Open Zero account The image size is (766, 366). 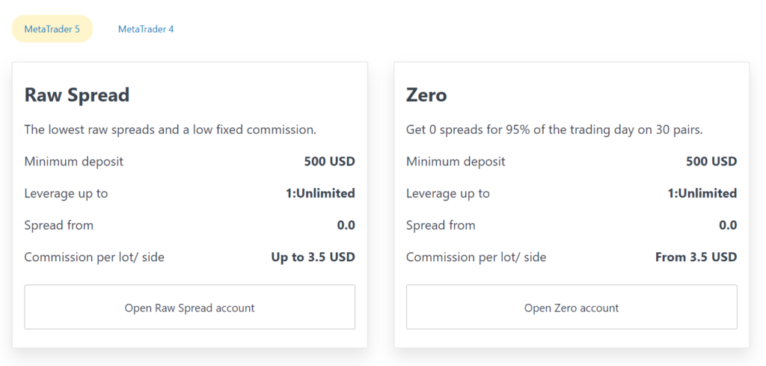click(x=572, y=308)
